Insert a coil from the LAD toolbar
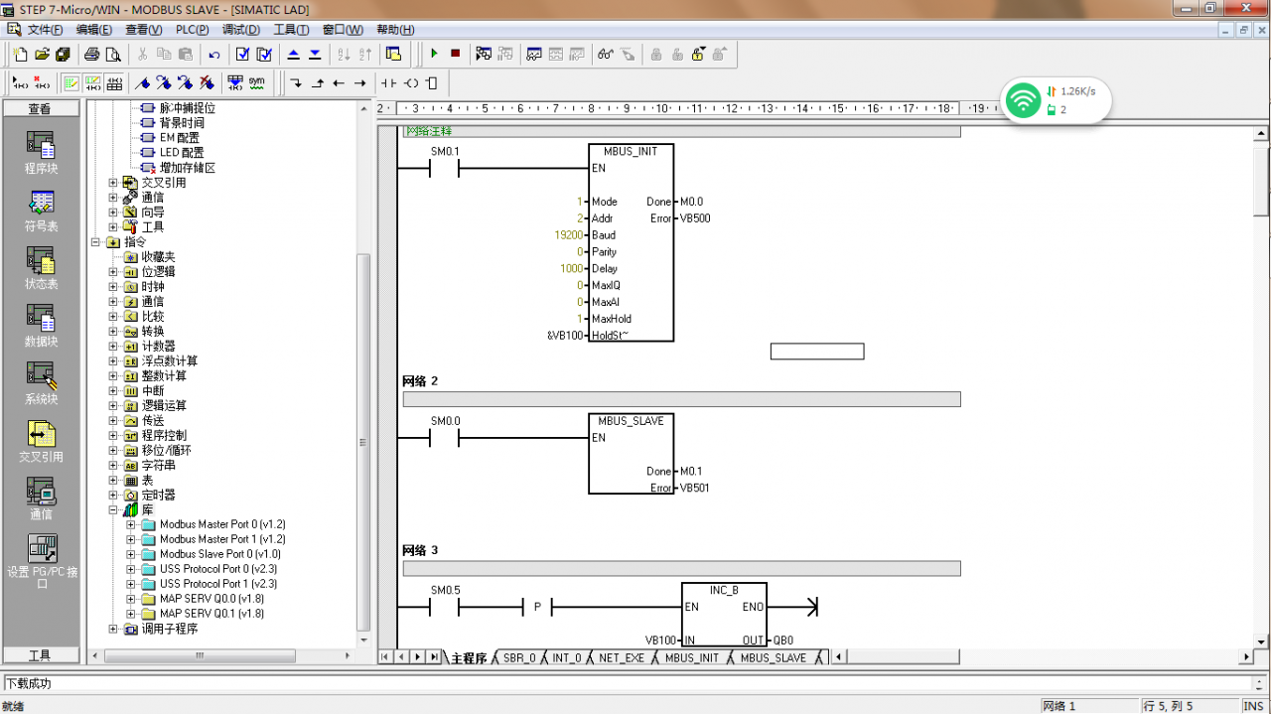The width and height of the screenshot is (1271, 714). coord(411,82)
